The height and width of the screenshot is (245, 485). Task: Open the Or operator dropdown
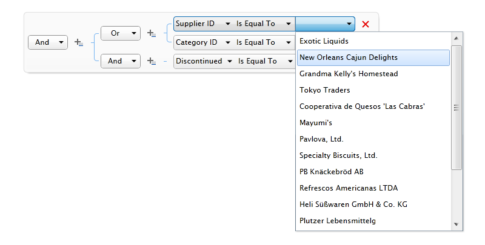pyautogui.click(x=121, y=33)
